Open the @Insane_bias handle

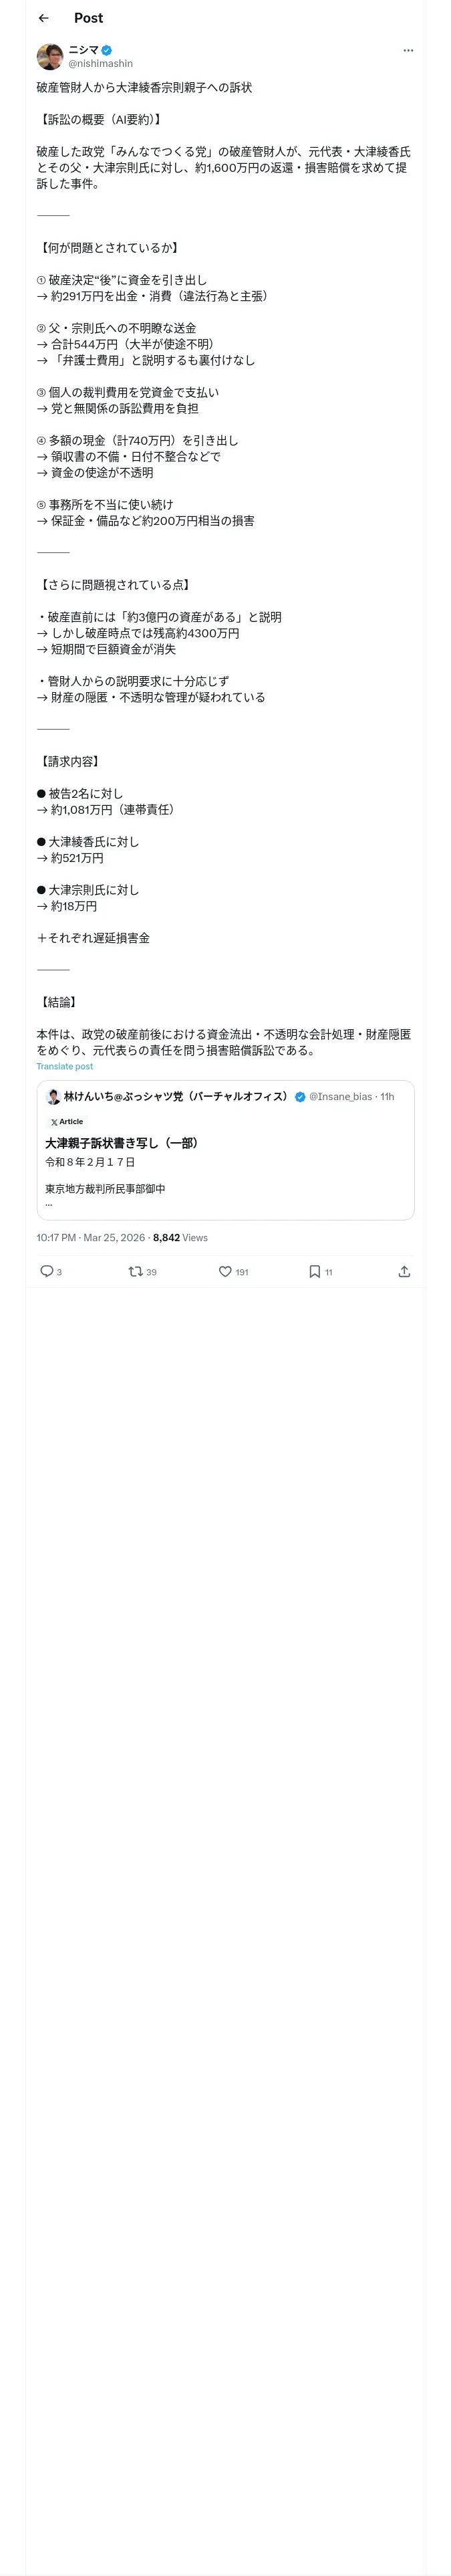[340, 1097]
